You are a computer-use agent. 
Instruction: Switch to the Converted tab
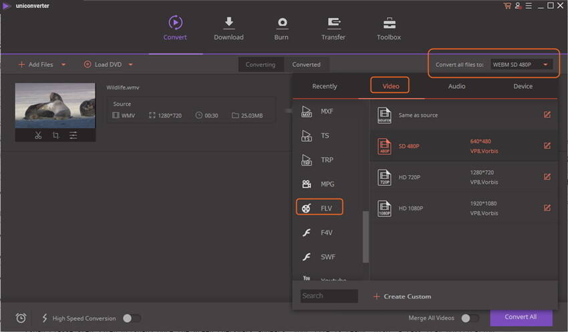click(307, 64)
